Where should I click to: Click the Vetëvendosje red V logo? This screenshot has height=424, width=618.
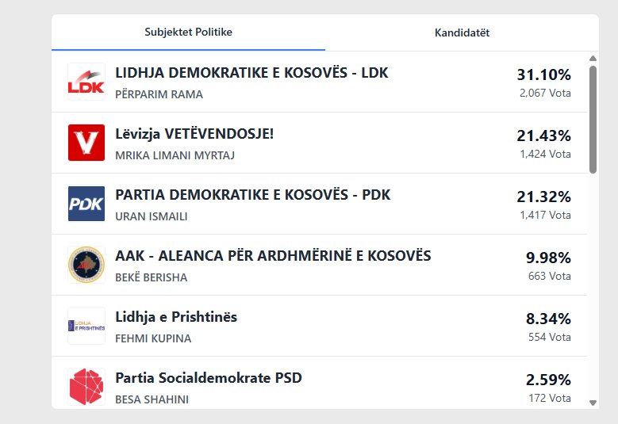[86, 143]
